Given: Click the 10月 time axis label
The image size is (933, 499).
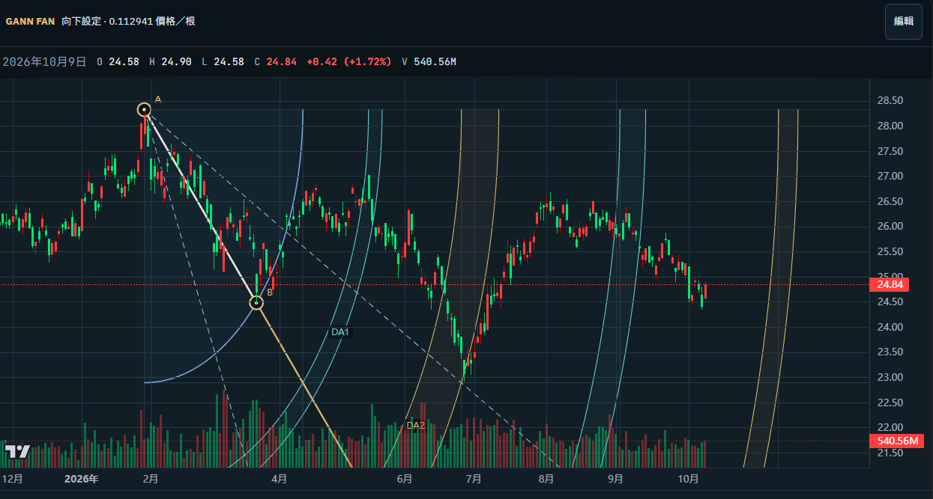Looking at the screenshot, I should pyautogui.click(x=688, y=478).
